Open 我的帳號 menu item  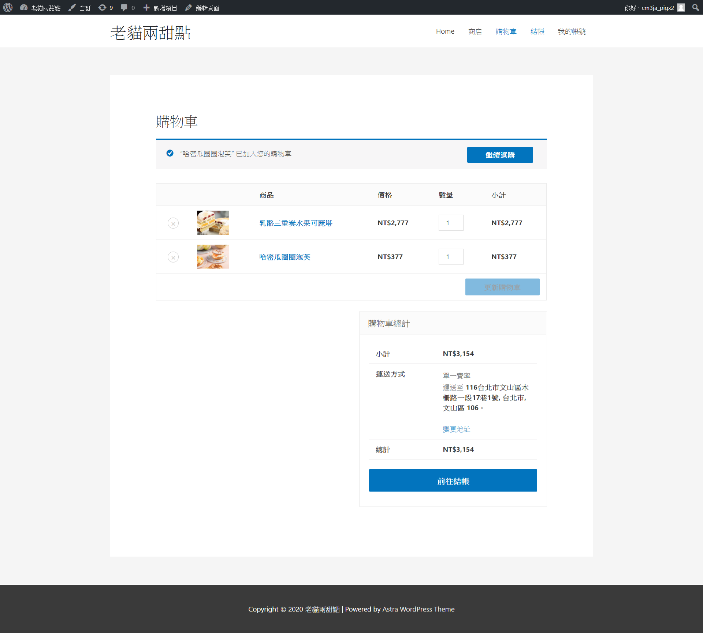[572, 31]
